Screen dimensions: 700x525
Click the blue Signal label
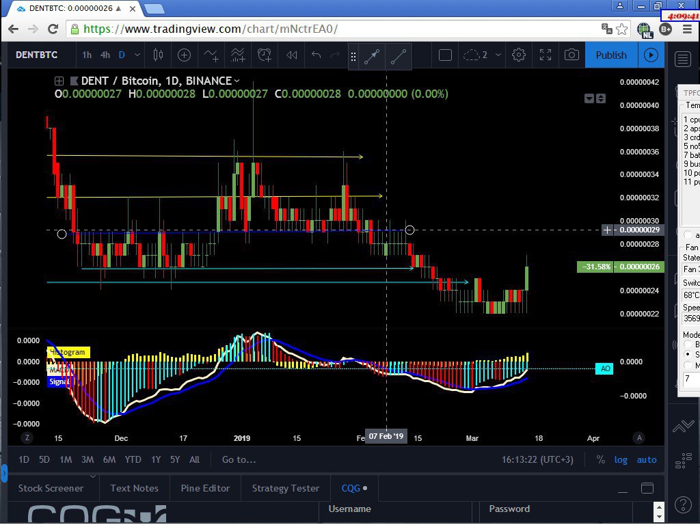coord(59,381)
